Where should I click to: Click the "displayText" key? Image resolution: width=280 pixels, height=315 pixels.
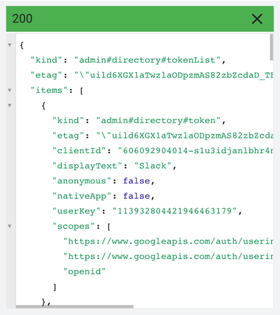[88, 166]
